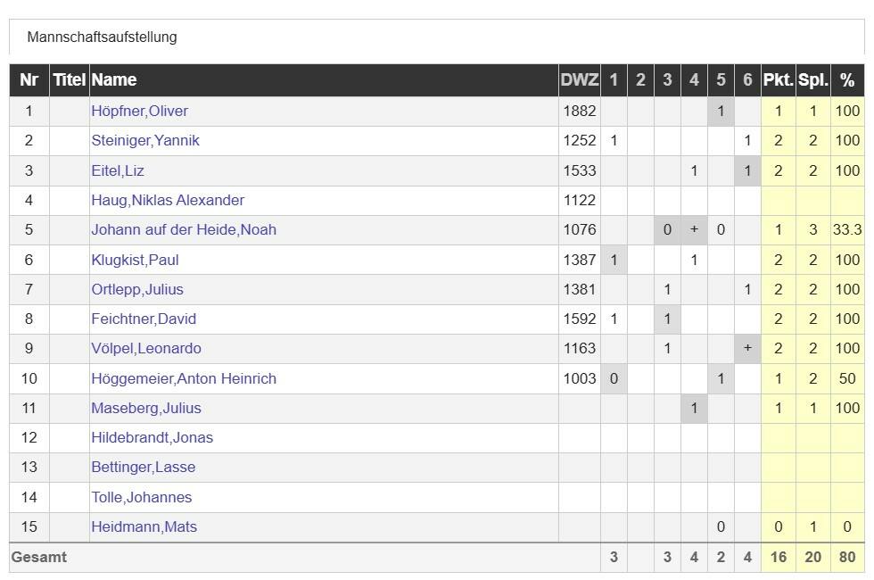Open Steiniger,Yannik player page
Screen dimensions: 874x580
pyautogui.click(x=144, y=141)
